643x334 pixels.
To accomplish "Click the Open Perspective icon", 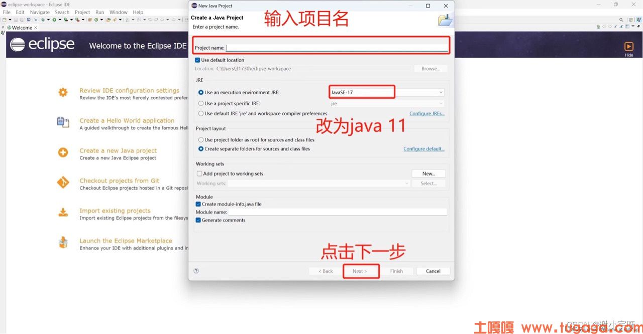I will pos(631,20).
